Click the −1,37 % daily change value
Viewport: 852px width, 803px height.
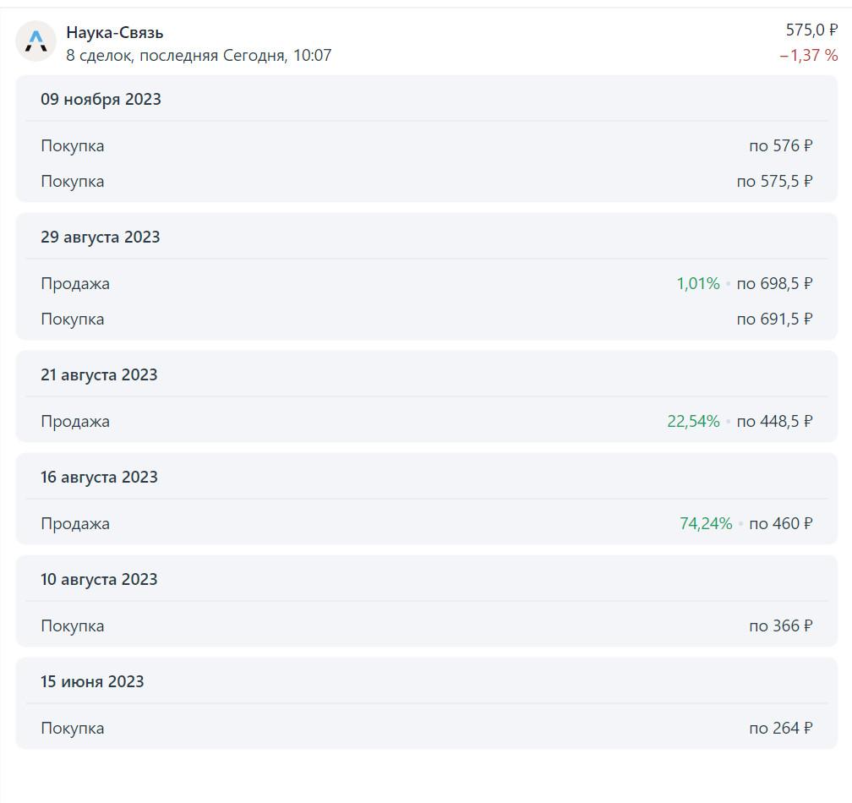(809, 56)
